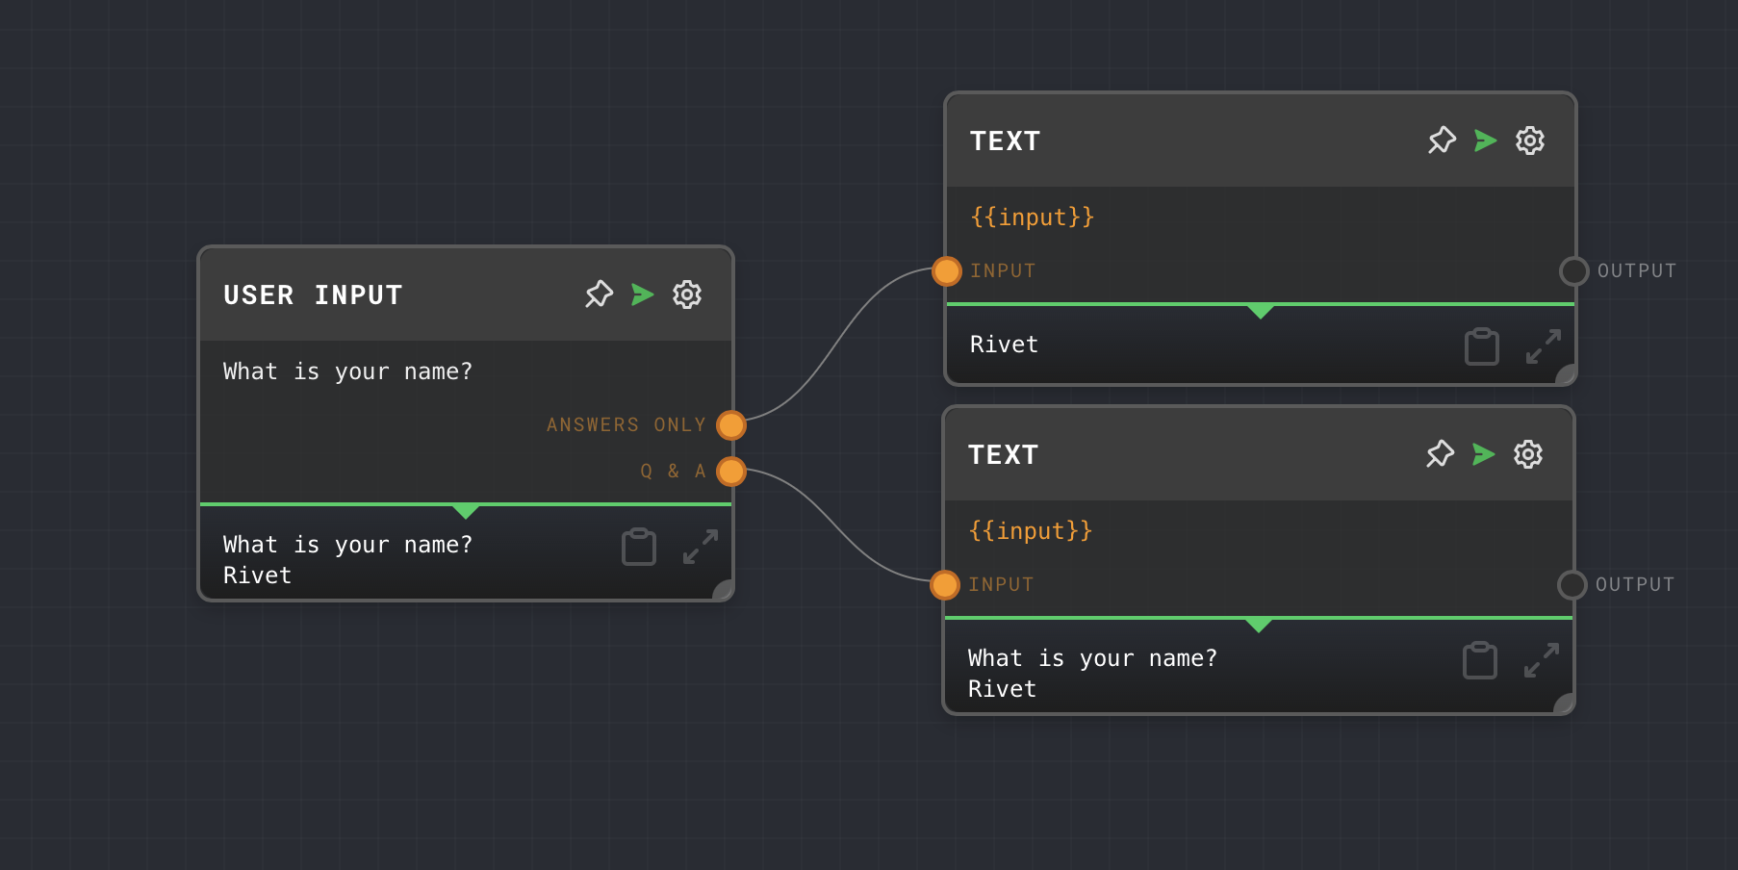
Task: Open upper Text node settings gear
Action: pyautogui.click(x=1530, y=141)
